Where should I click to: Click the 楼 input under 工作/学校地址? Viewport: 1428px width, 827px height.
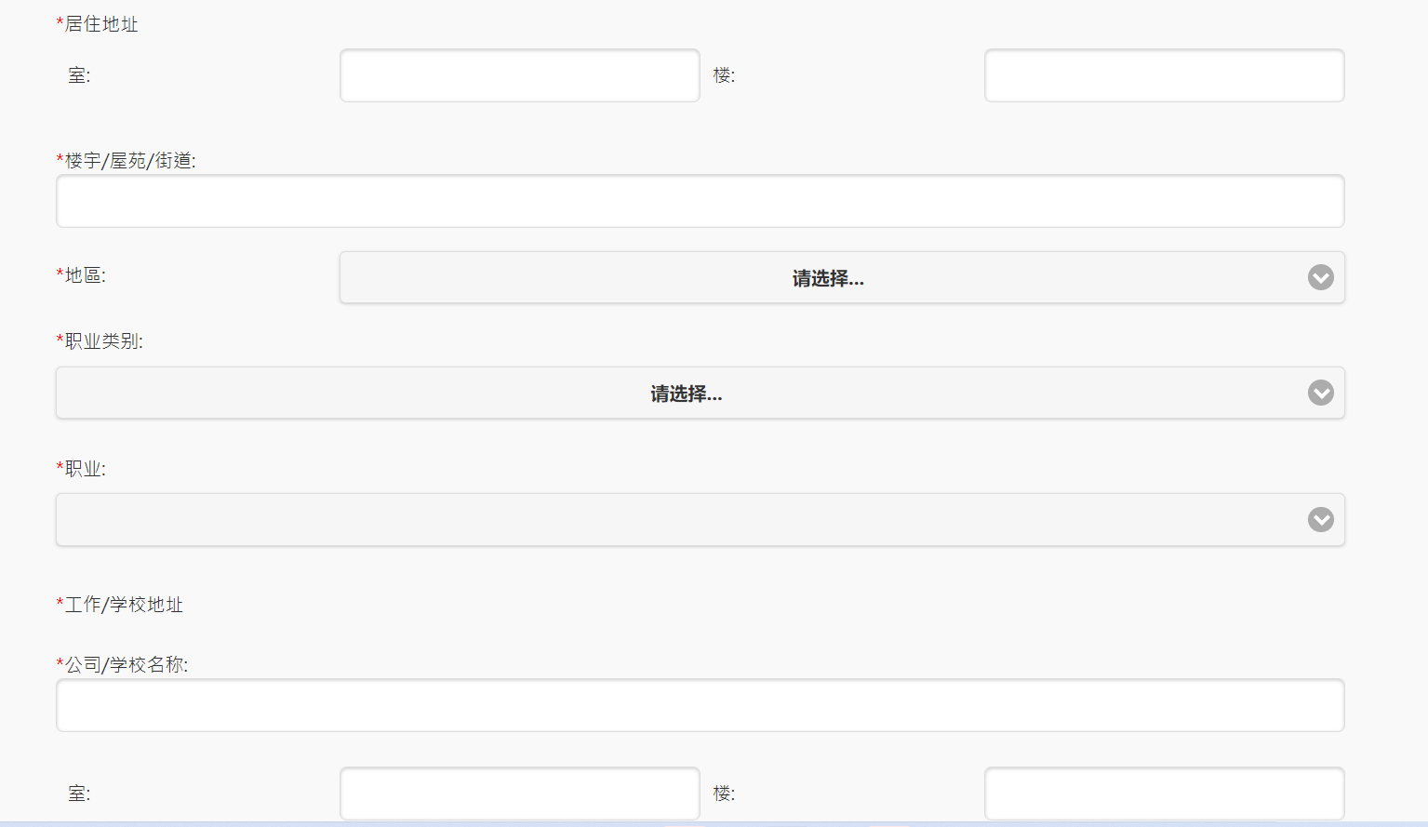coord(1164,794)
